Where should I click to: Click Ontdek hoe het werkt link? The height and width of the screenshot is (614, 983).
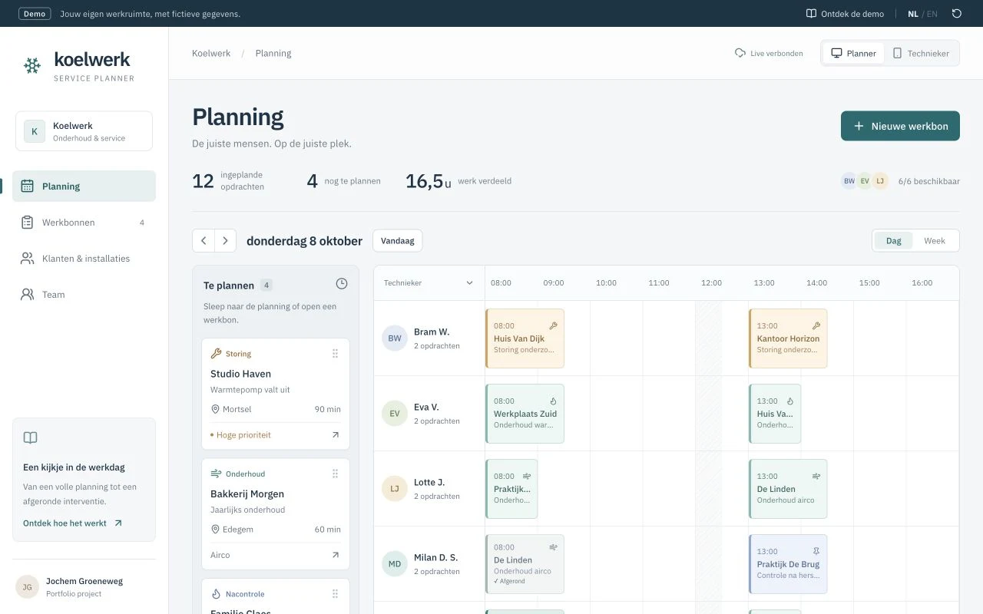(x=73, y=523)
